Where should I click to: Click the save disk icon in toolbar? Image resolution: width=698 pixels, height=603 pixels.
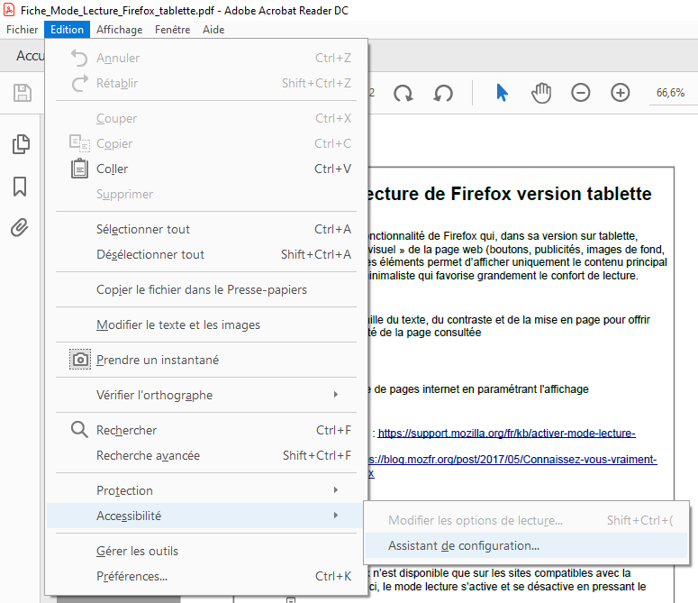(x=22, y=93)
